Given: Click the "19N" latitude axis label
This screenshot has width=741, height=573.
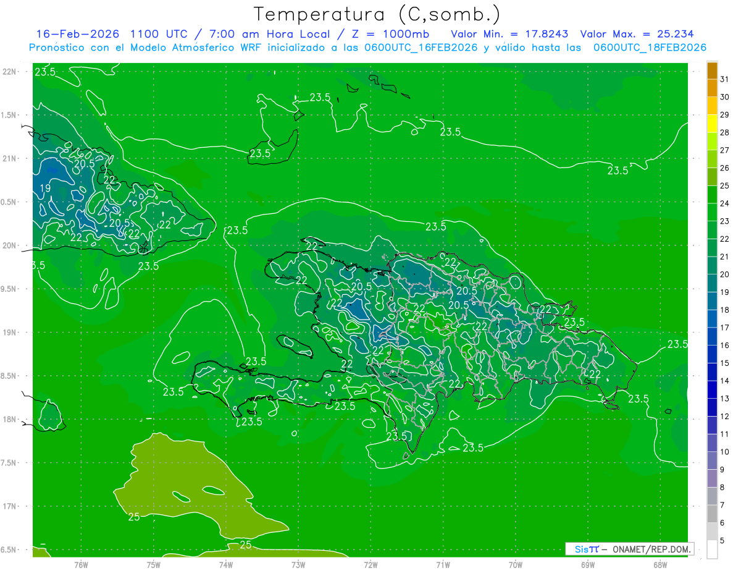Looking at the screenshot, I should (9, 333).
